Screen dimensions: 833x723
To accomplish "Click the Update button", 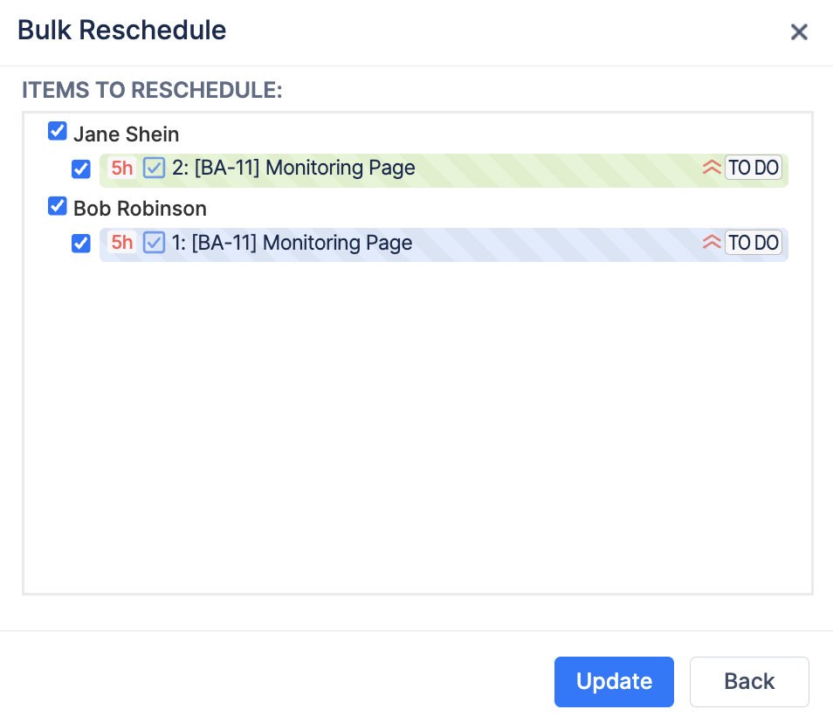I will [614, 682].
